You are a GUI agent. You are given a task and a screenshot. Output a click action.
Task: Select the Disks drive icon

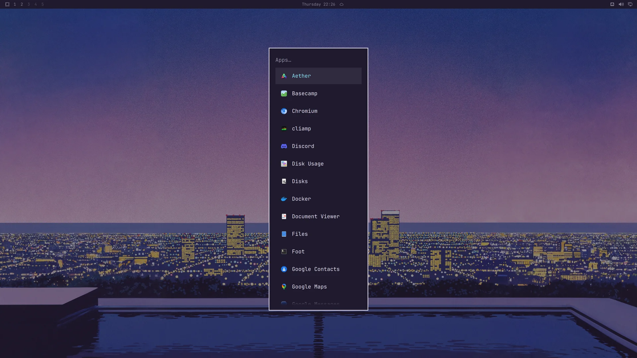pos(284,181)
